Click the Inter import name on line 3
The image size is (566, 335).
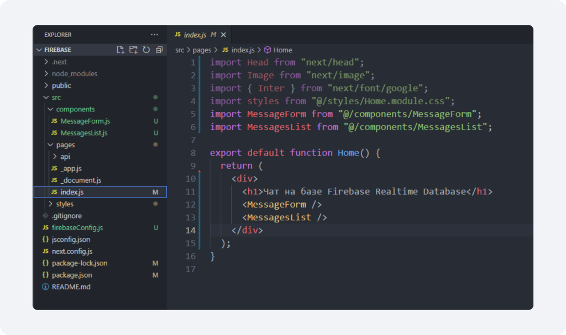tap(271, 88)
